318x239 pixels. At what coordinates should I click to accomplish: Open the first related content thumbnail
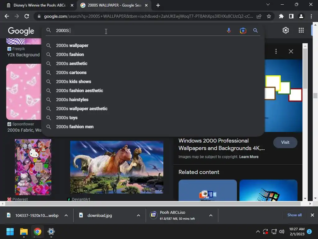pos(208,190)
